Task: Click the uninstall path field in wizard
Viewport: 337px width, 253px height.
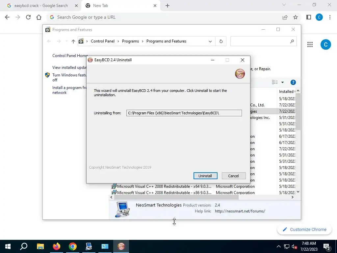Action: click(184, 113)
